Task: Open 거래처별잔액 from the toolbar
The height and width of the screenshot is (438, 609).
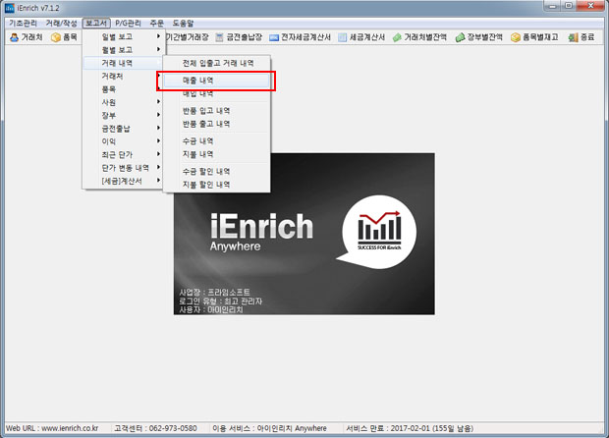Action: pos(432,37)
